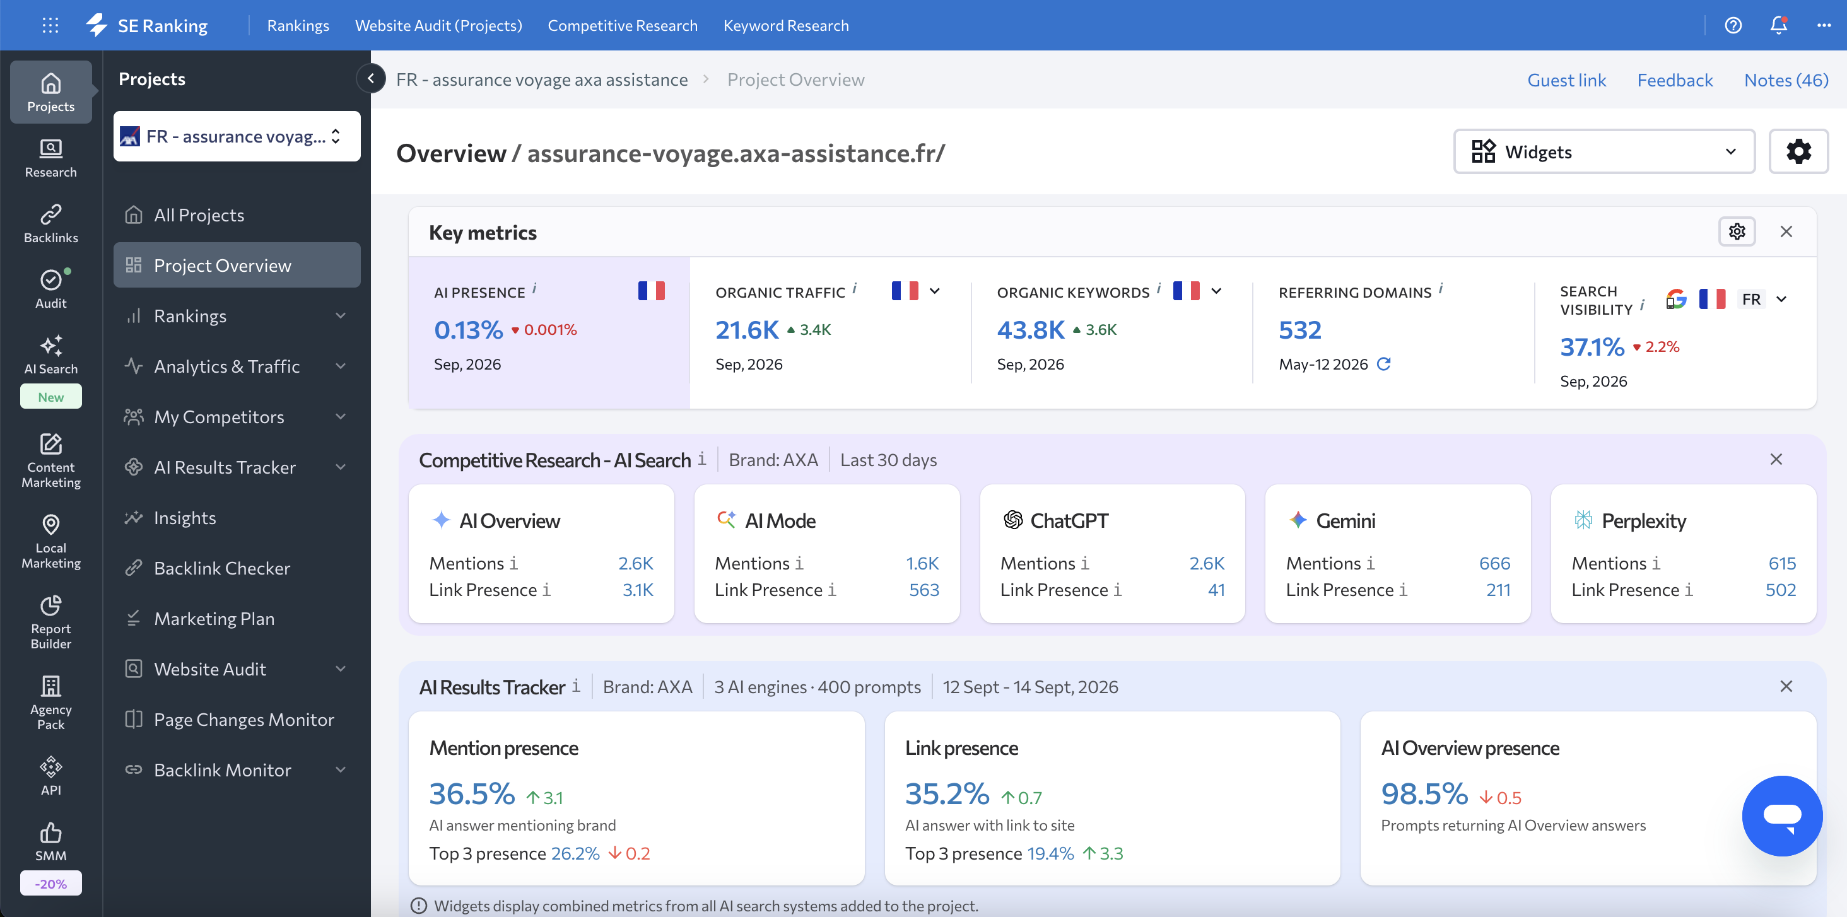The height and width of the screenshot is (917, 1847).
Task: Show info for Competitive Research AI Search
Action: point(701,459)
